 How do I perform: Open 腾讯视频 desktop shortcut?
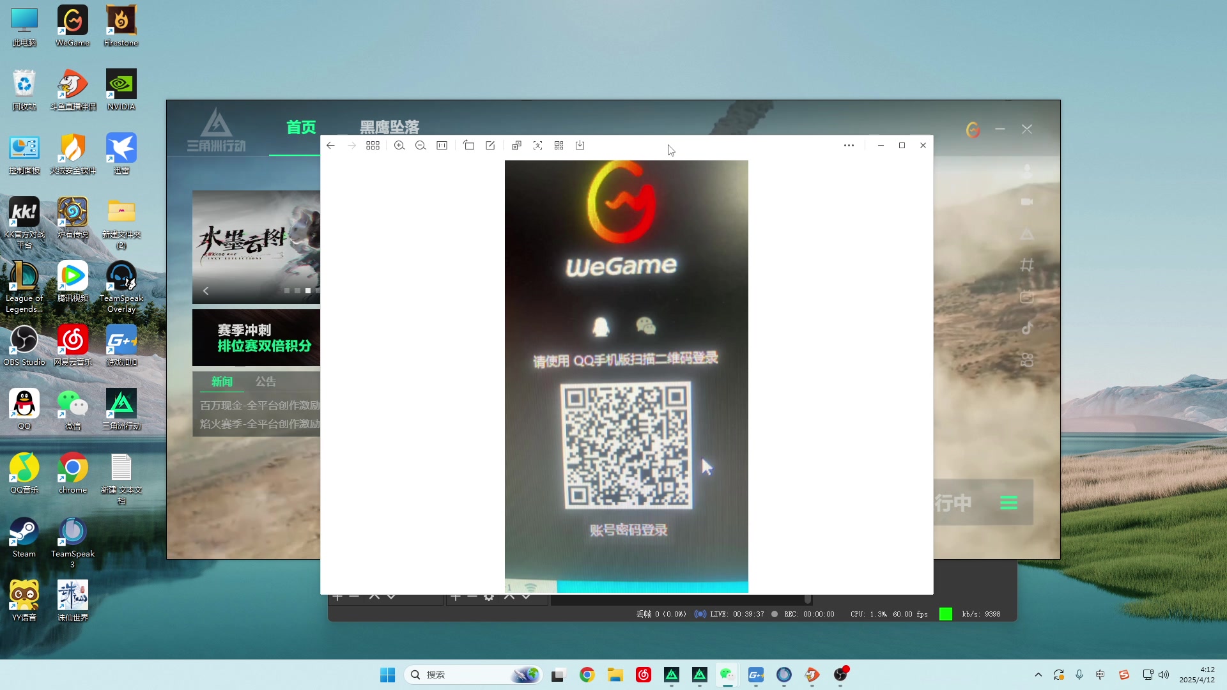tap(73, 282)
